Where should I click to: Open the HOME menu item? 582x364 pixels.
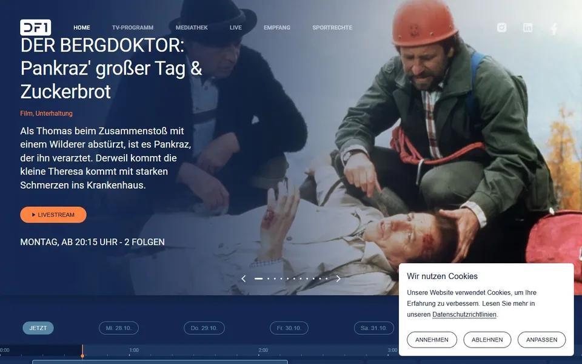tap(82, 27)
